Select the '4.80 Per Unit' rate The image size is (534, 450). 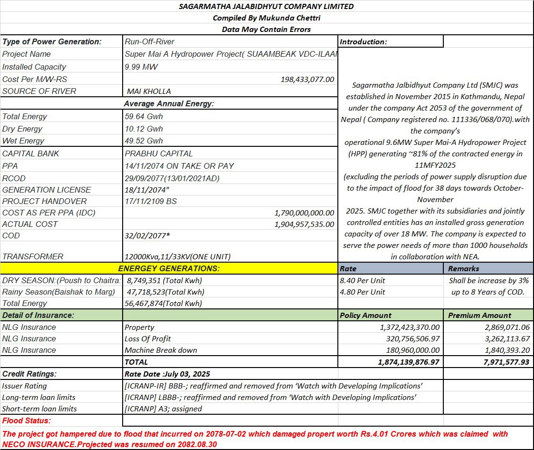point(362,292)
